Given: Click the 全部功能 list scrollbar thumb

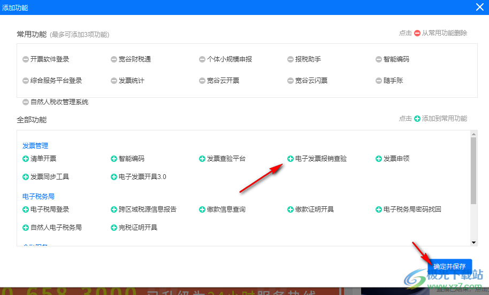Looking at the screenshot, I should click(x=473, y=170).
